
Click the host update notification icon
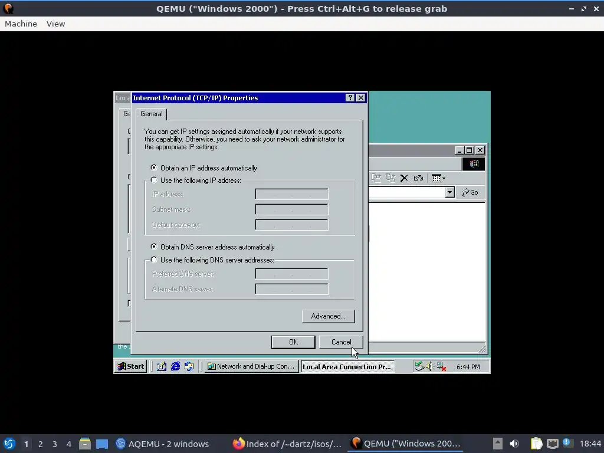(567, 443)
